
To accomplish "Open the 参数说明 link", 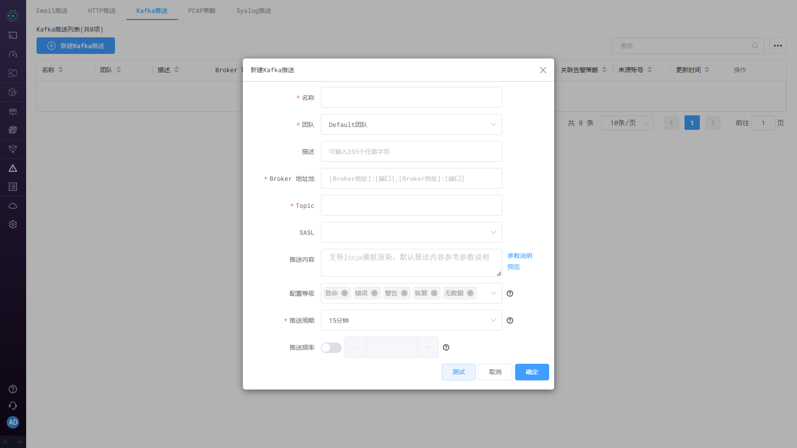I will point(519,256).
